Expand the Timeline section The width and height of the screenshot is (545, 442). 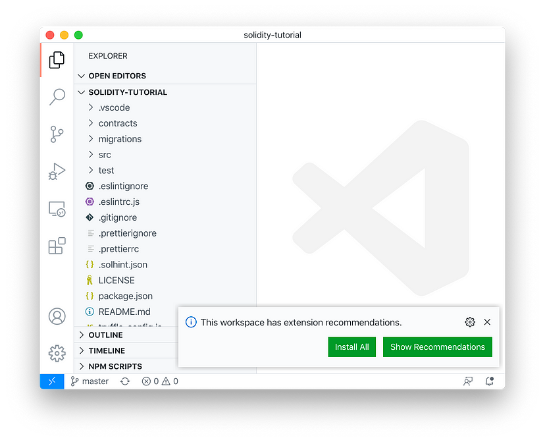click(x=126, y=350)
